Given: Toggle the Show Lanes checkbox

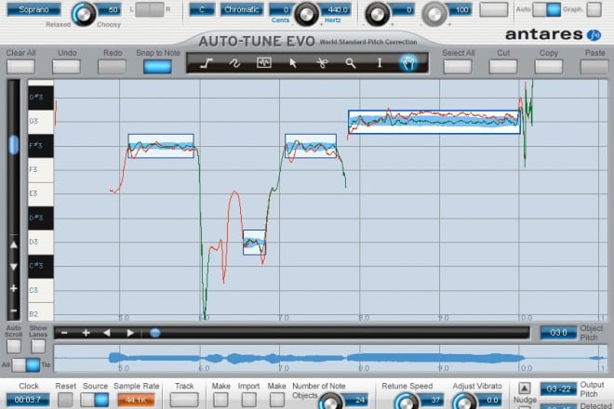Looking at the screenshot, I should pos(38,346).
